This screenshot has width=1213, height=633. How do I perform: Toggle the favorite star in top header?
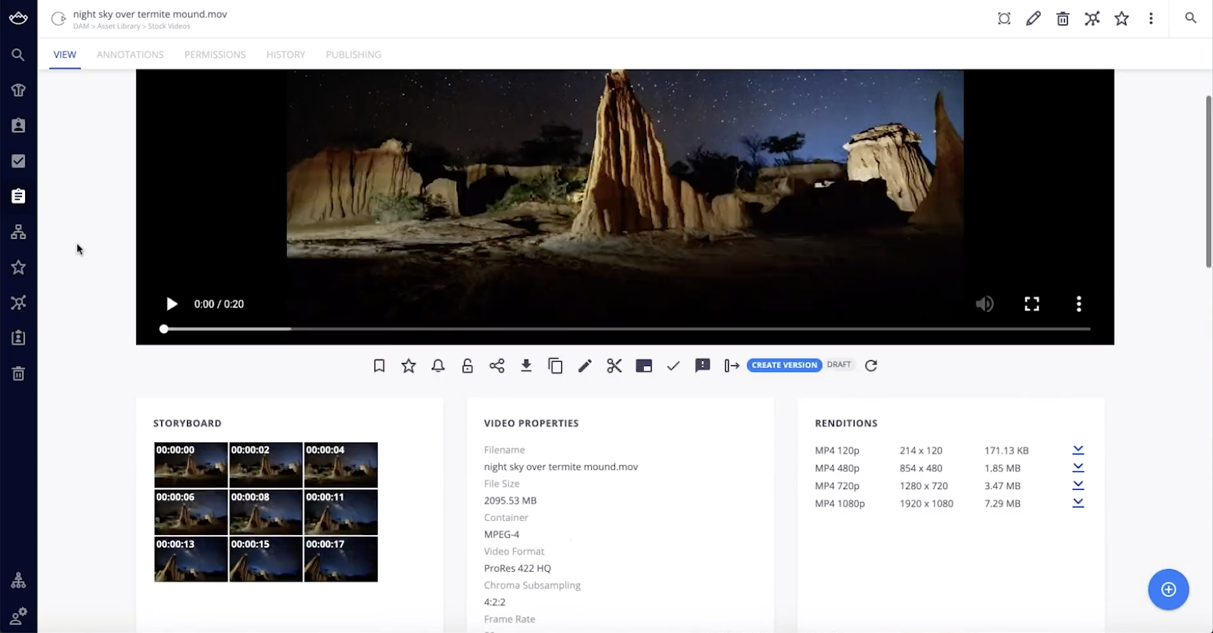tap(1121, 19)
